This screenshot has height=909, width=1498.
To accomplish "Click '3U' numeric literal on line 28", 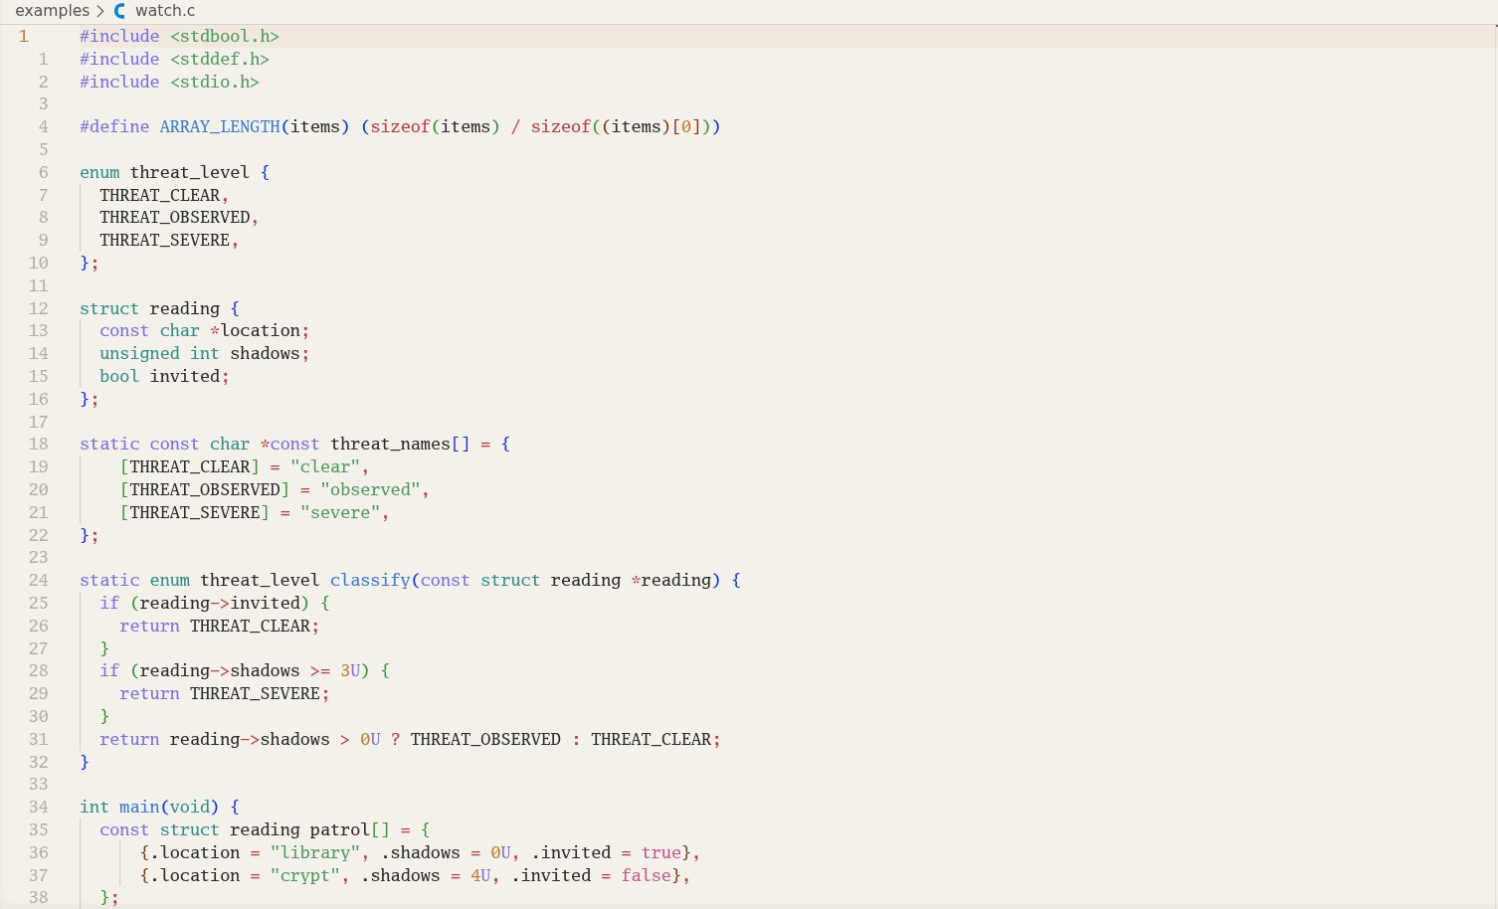I will [350, 670].
